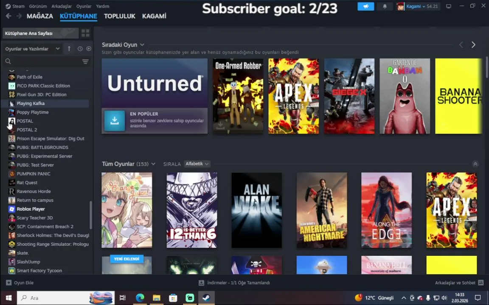Go back with the left arrow
Viewport: 489px width, 305px height.
[x=8, y=16]
